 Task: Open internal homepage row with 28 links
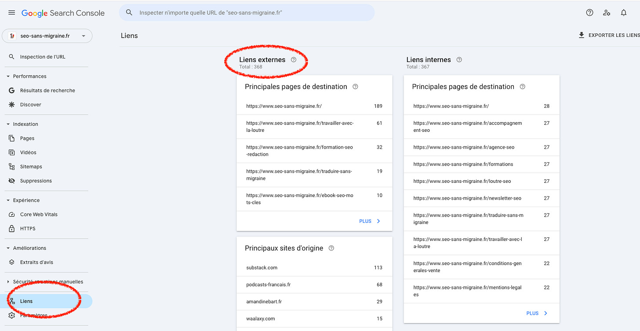click(482, 106)
